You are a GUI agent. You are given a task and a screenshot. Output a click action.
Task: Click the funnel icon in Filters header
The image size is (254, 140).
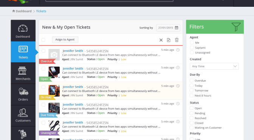pyautogui.click(x=236, y=27)
